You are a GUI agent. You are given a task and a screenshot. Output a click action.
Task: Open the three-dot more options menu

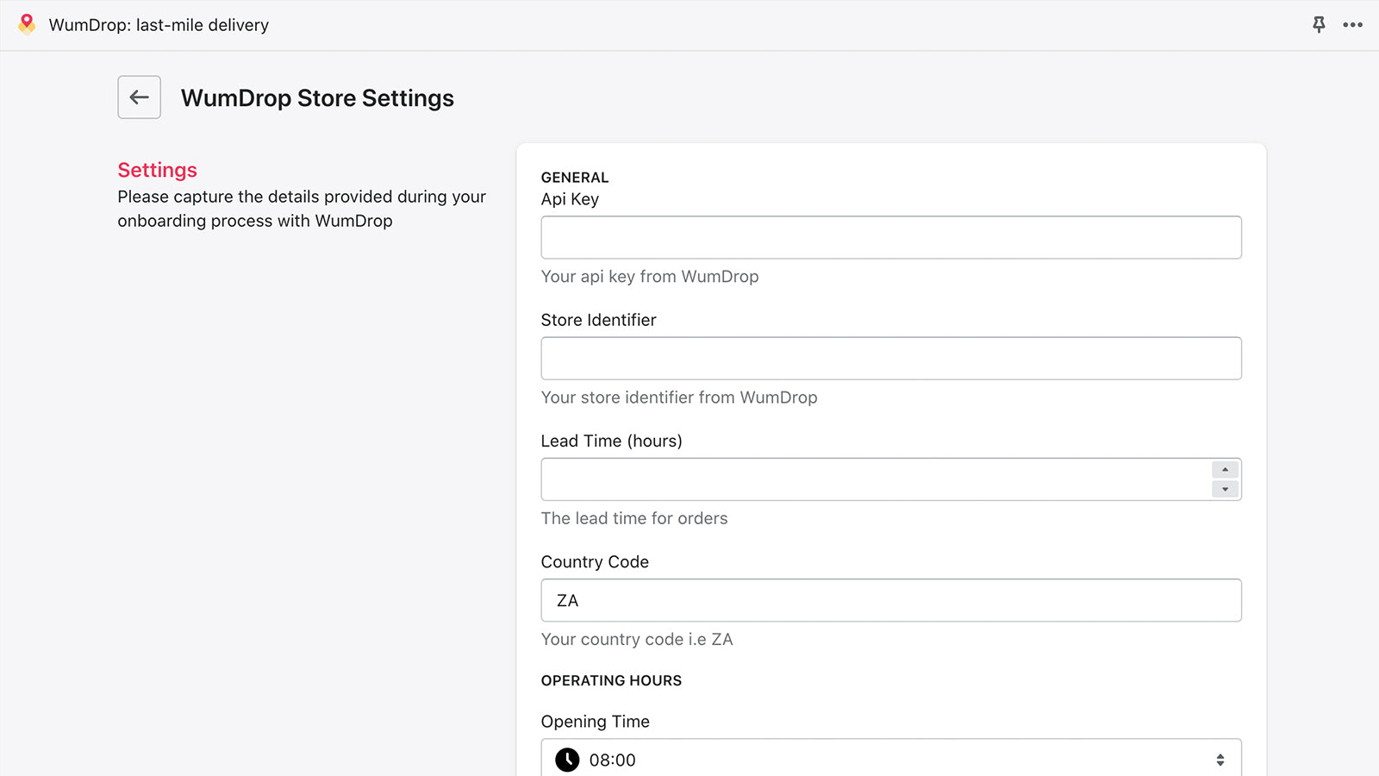[1352, 25]
